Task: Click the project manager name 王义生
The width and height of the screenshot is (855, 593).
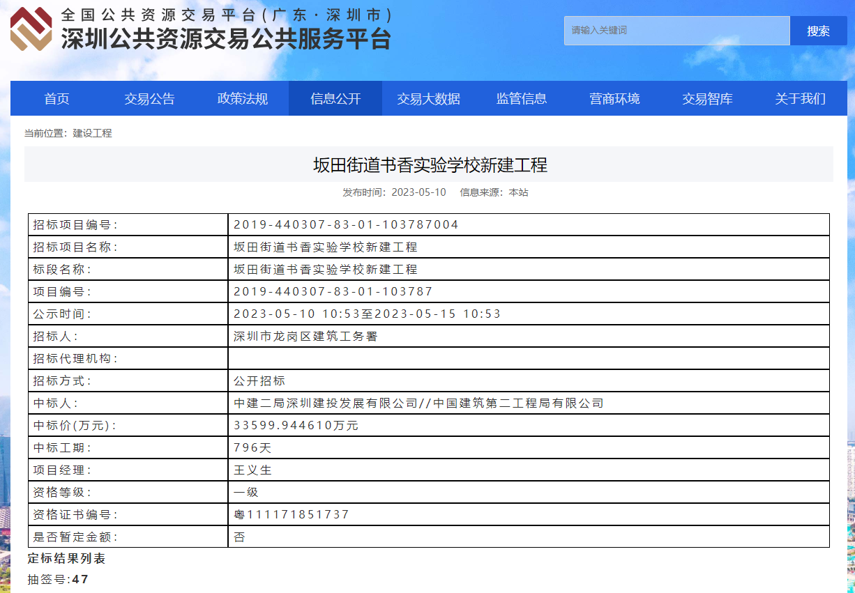Action: [252, 470]
